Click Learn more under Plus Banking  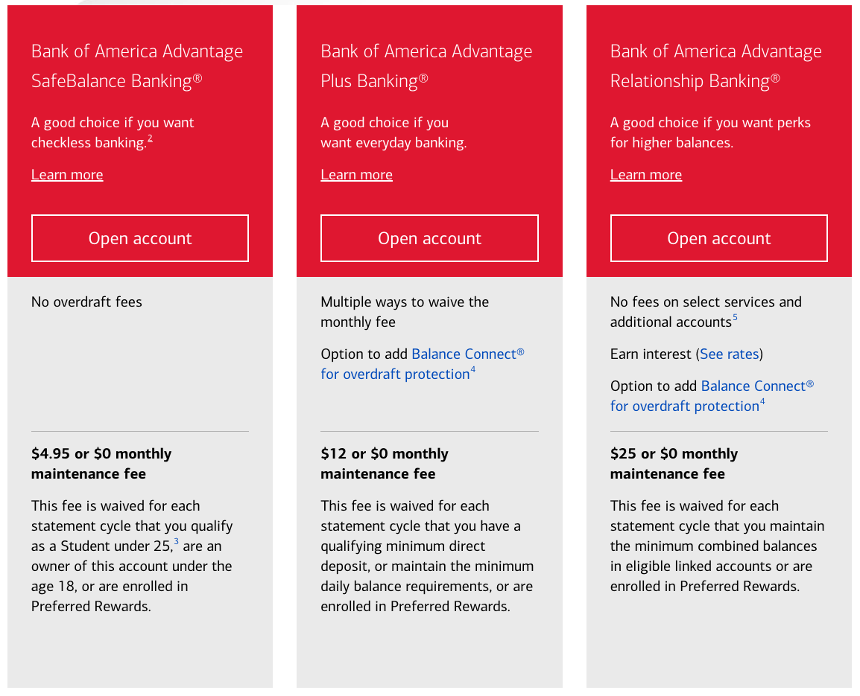[356, 175]
